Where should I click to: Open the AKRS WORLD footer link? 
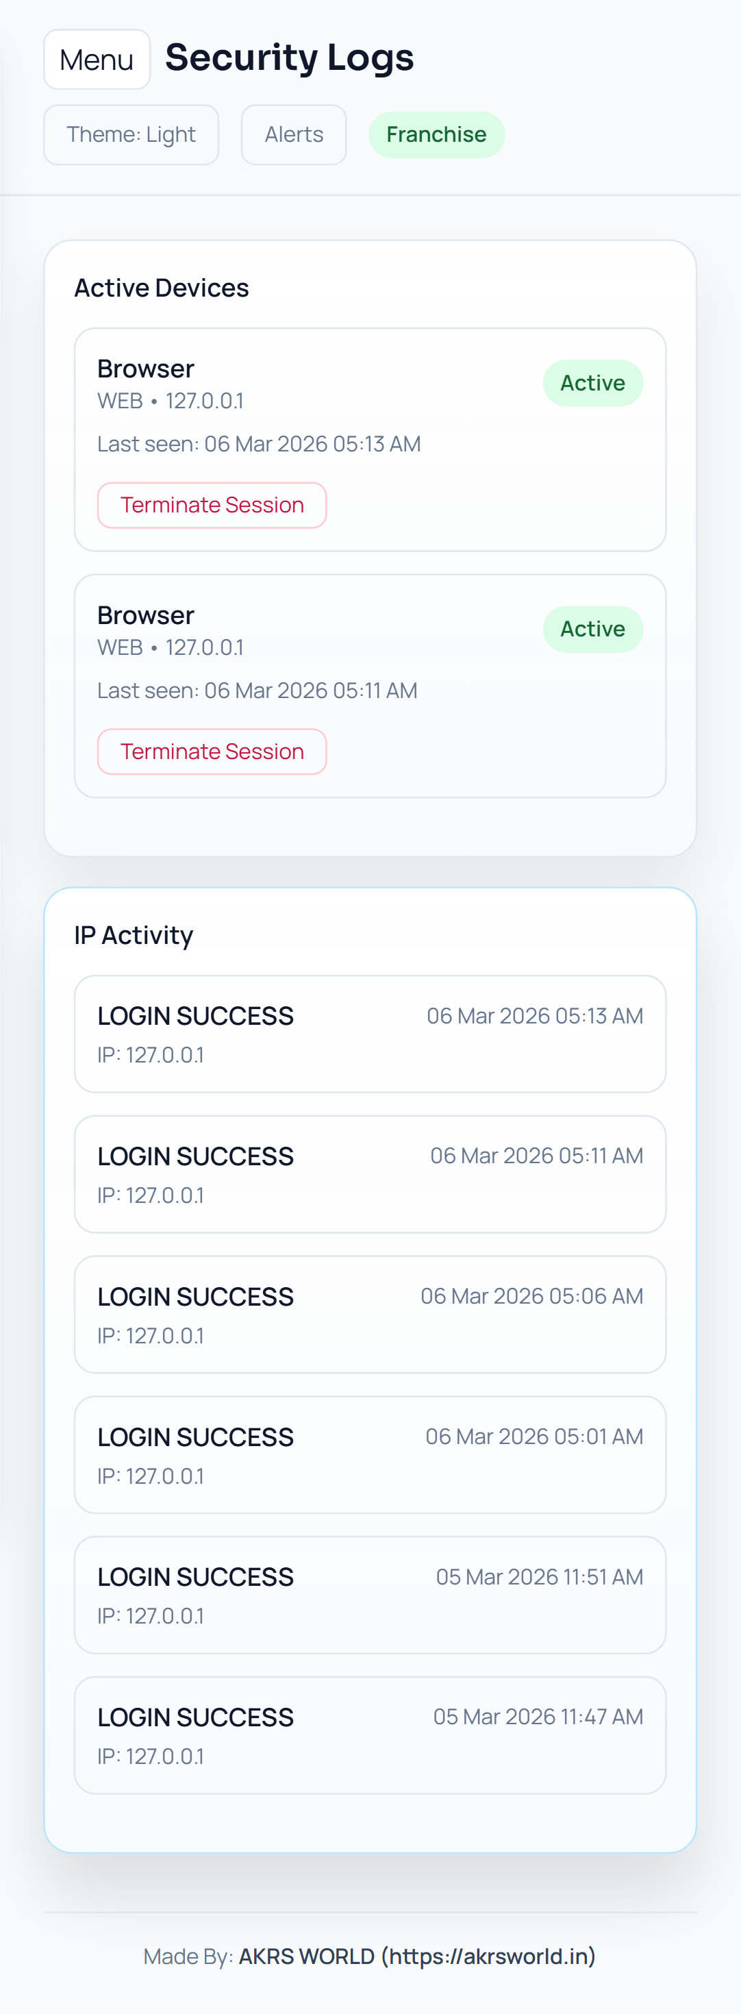coord(416,1955)
